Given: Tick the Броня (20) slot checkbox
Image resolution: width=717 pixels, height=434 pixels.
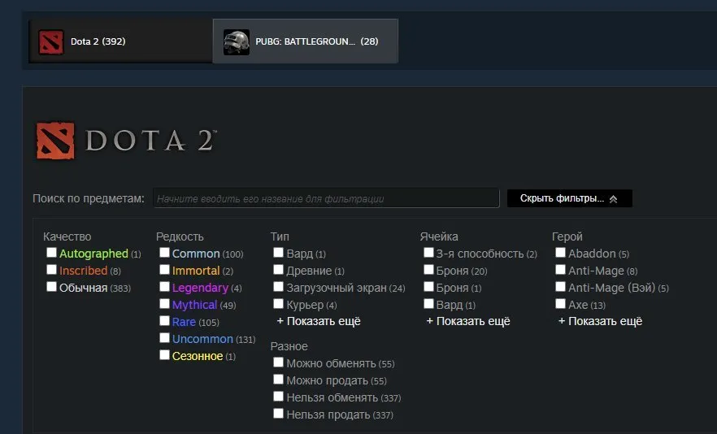Looking at the screenshot, I should coord(428,269).
